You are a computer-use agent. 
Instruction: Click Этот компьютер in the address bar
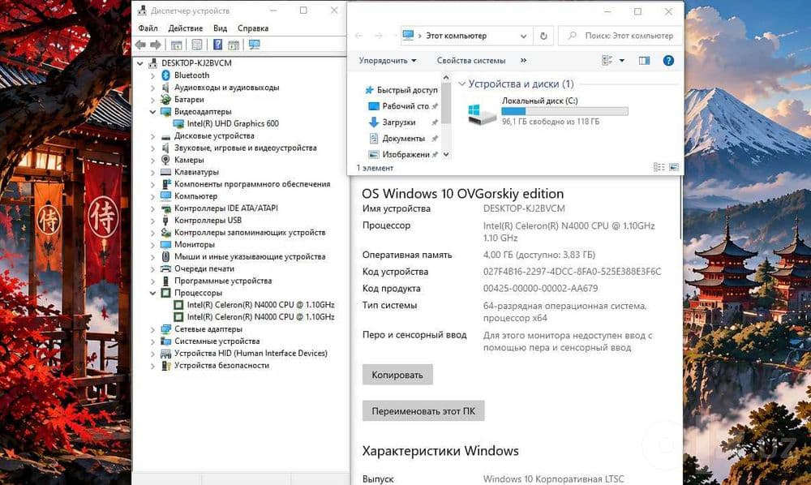[x=456, y=36]
